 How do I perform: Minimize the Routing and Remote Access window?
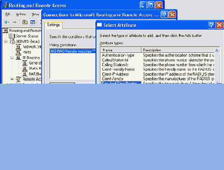(143, 5)
